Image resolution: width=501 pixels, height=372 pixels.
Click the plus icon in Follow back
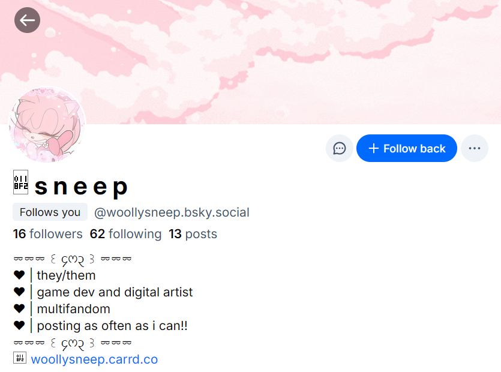(373, 148)
